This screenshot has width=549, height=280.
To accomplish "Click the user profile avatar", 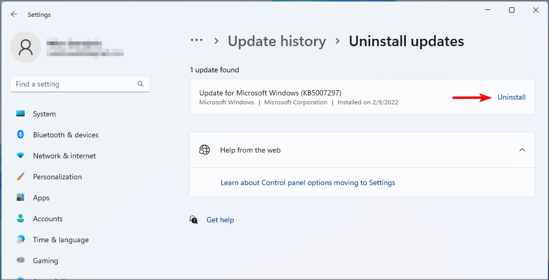I will tap(26, 47).
